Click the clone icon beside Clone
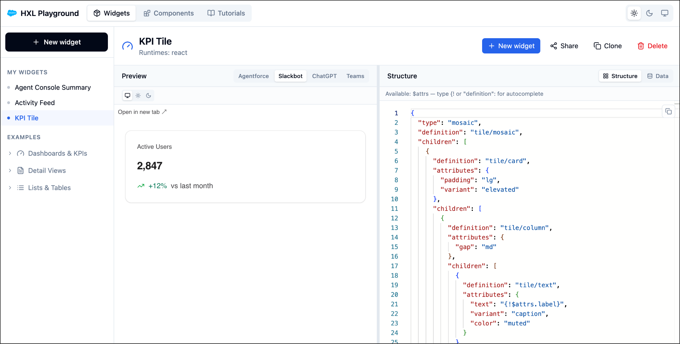 pyautogui.click(x=597, y=46)
